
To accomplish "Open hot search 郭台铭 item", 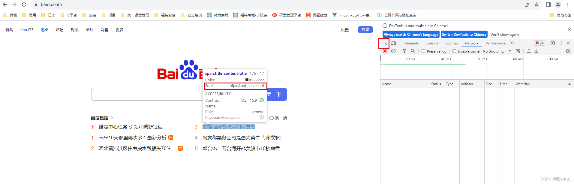I will tap(241, 149).
